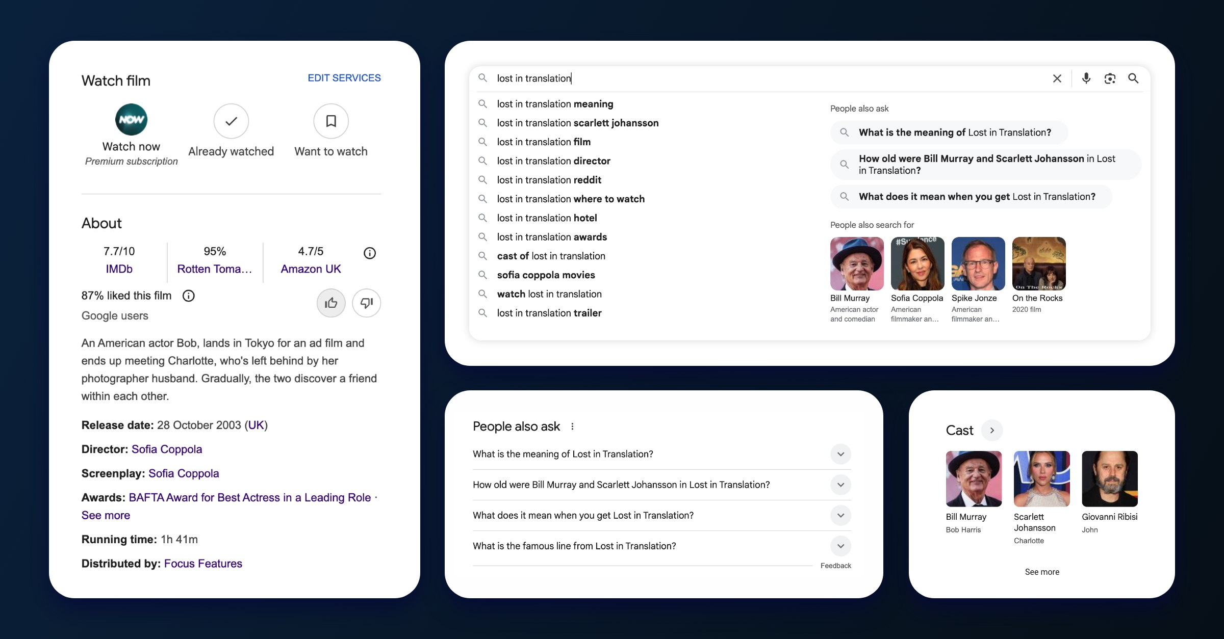Open the Cast arrow chevron

pyautogui.click(x=992, y=431)
